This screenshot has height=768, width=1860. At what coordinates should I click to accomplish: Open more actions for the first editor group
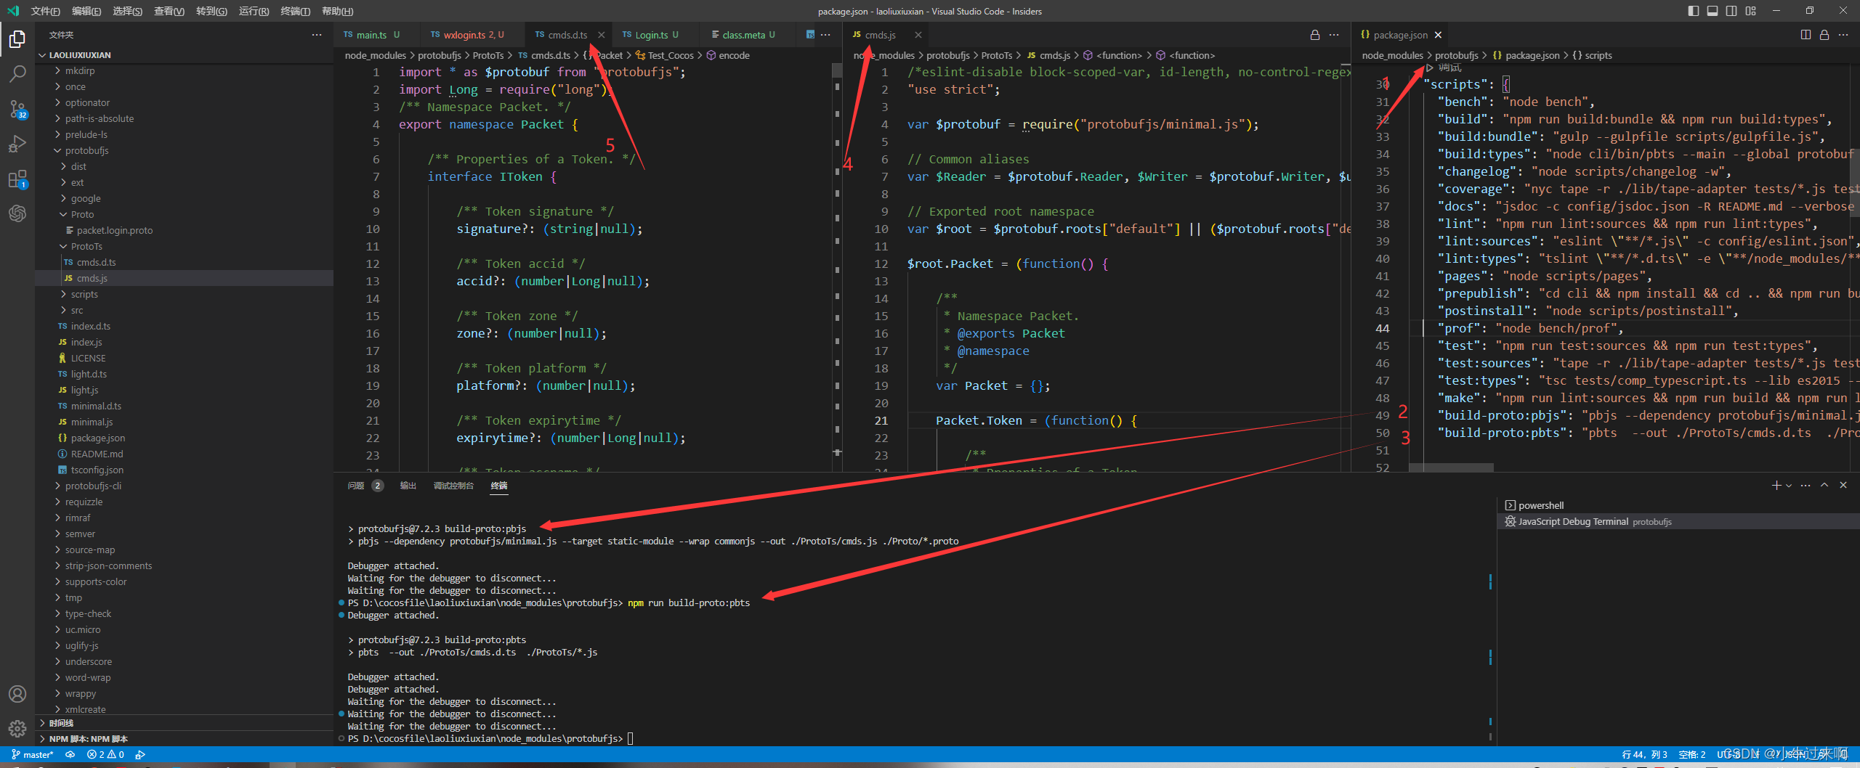click(x=825, y=35)
